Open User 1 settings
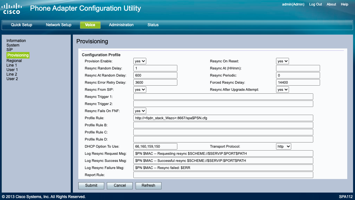 [12, 70]
